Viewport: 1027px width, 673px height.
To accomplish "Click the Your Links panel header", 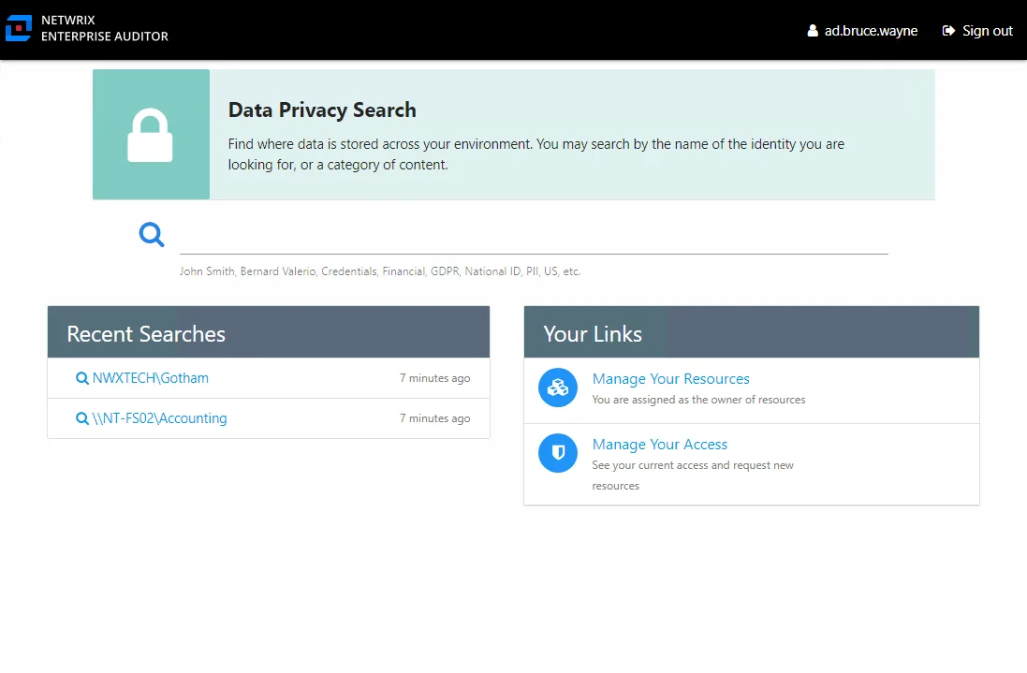I will pos(751,332).
